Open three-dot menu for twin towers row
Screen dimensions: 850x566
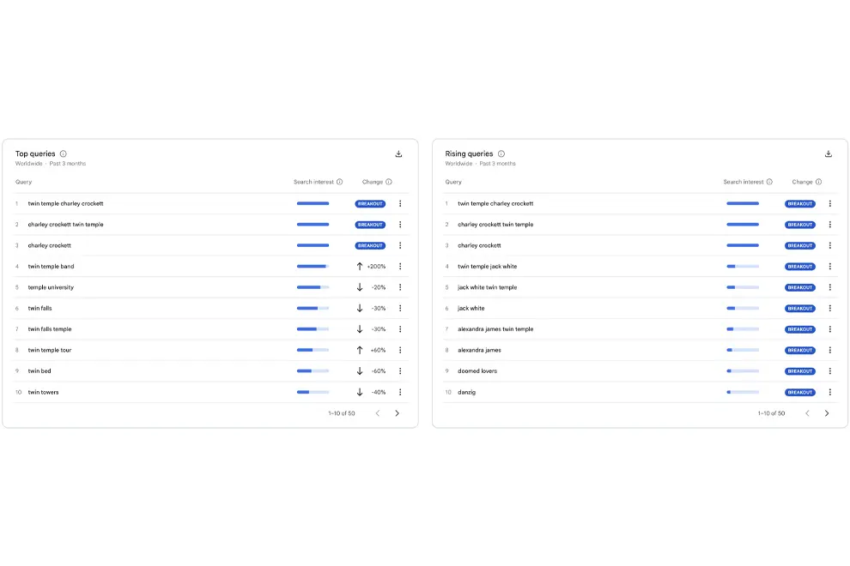tap(400, 392)
